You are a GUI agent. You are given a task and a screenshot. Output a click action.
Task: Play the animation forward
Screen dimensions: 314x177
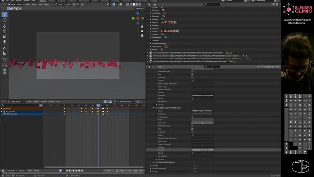tap(76, 171)
